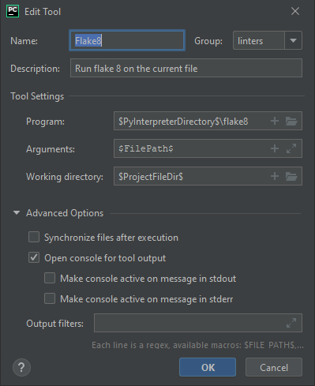Uncheck Open console for tool output
This screenshot has width=315, height=386.
pos(34,257)
